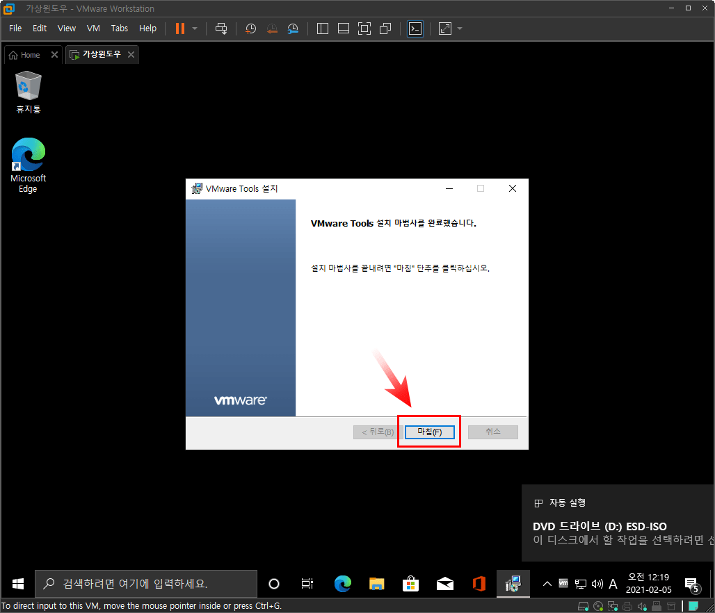Open Task View on the taskbar
The image size is (715, 613).
click(307, 583)
